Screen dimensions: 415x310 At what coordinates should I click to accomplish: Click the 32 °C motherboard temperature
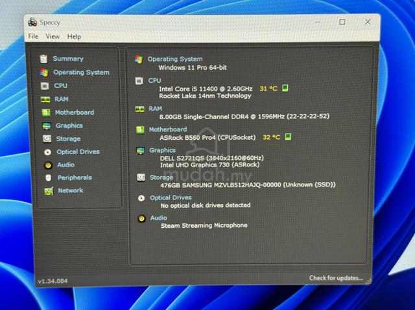coord(271,137)
